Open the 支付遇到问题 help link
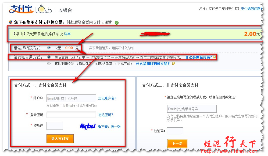The image size is (268, 156). 251,9
